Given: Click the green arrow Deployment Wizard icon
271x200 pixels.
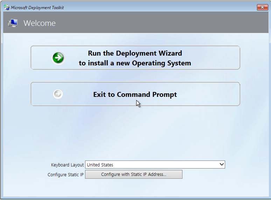Looking at the screenshot, I should click(x=58, y=58).
